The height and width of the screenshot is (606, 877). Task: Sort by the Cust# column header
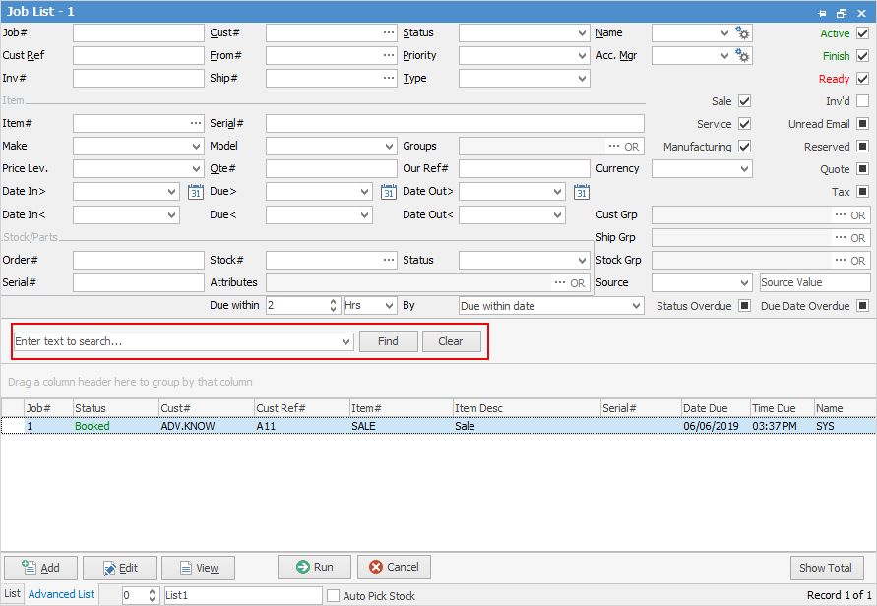(x=207, y=408)
